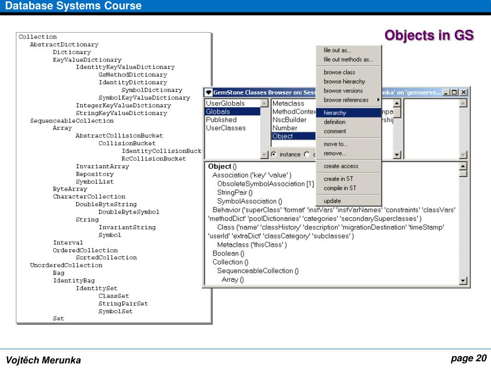Click 'update' at bottom of context menu

(332, 201)
